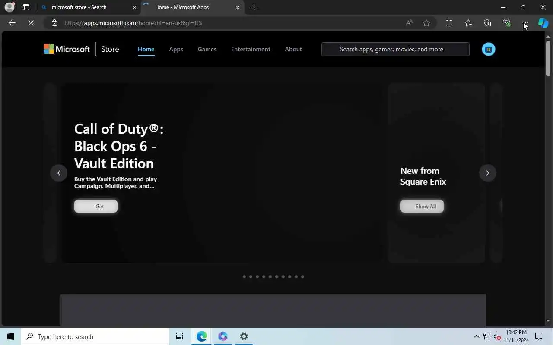553x345 pixels.
Task: Focus the Search apps, games, movies field
Action: [395, 49]
